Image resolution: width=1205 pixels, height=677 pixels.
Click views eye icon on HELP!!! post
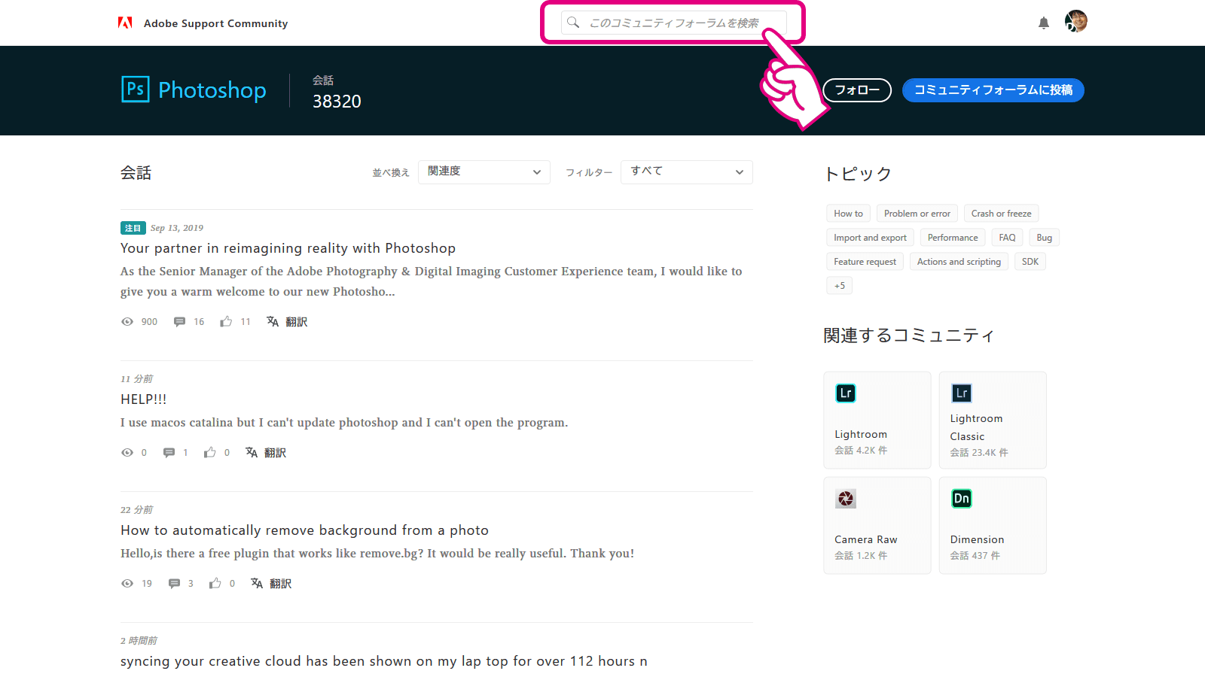127,453
